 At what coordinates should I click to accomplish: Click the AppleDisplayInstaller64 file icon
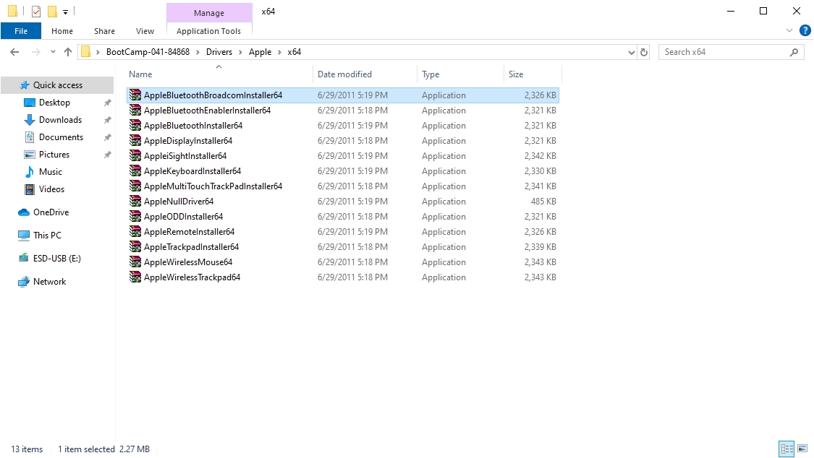(x=135, y=140)
